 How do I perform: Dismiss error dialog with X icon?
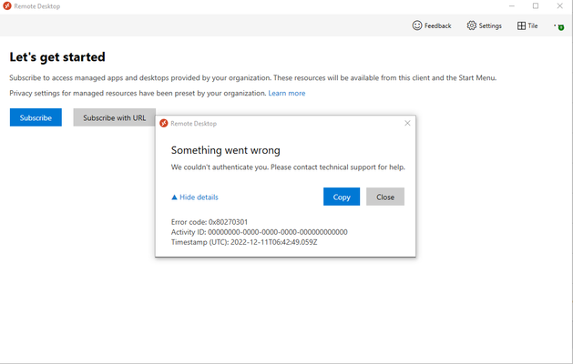tap(407, 124)
